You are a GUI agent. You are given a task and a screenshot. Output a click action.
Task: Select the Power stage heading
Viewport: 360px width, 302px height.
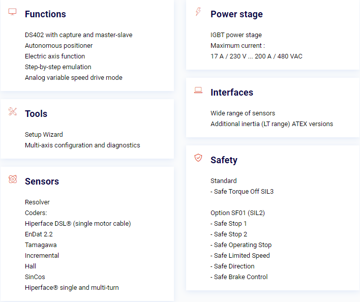pyautogui.click(x=236, y=14)
